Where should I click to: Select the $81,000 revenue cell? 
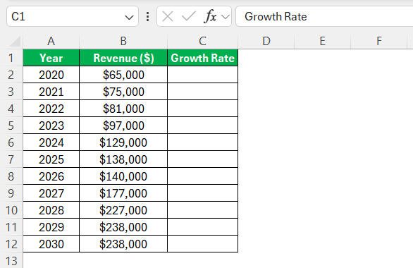point(123,109)
